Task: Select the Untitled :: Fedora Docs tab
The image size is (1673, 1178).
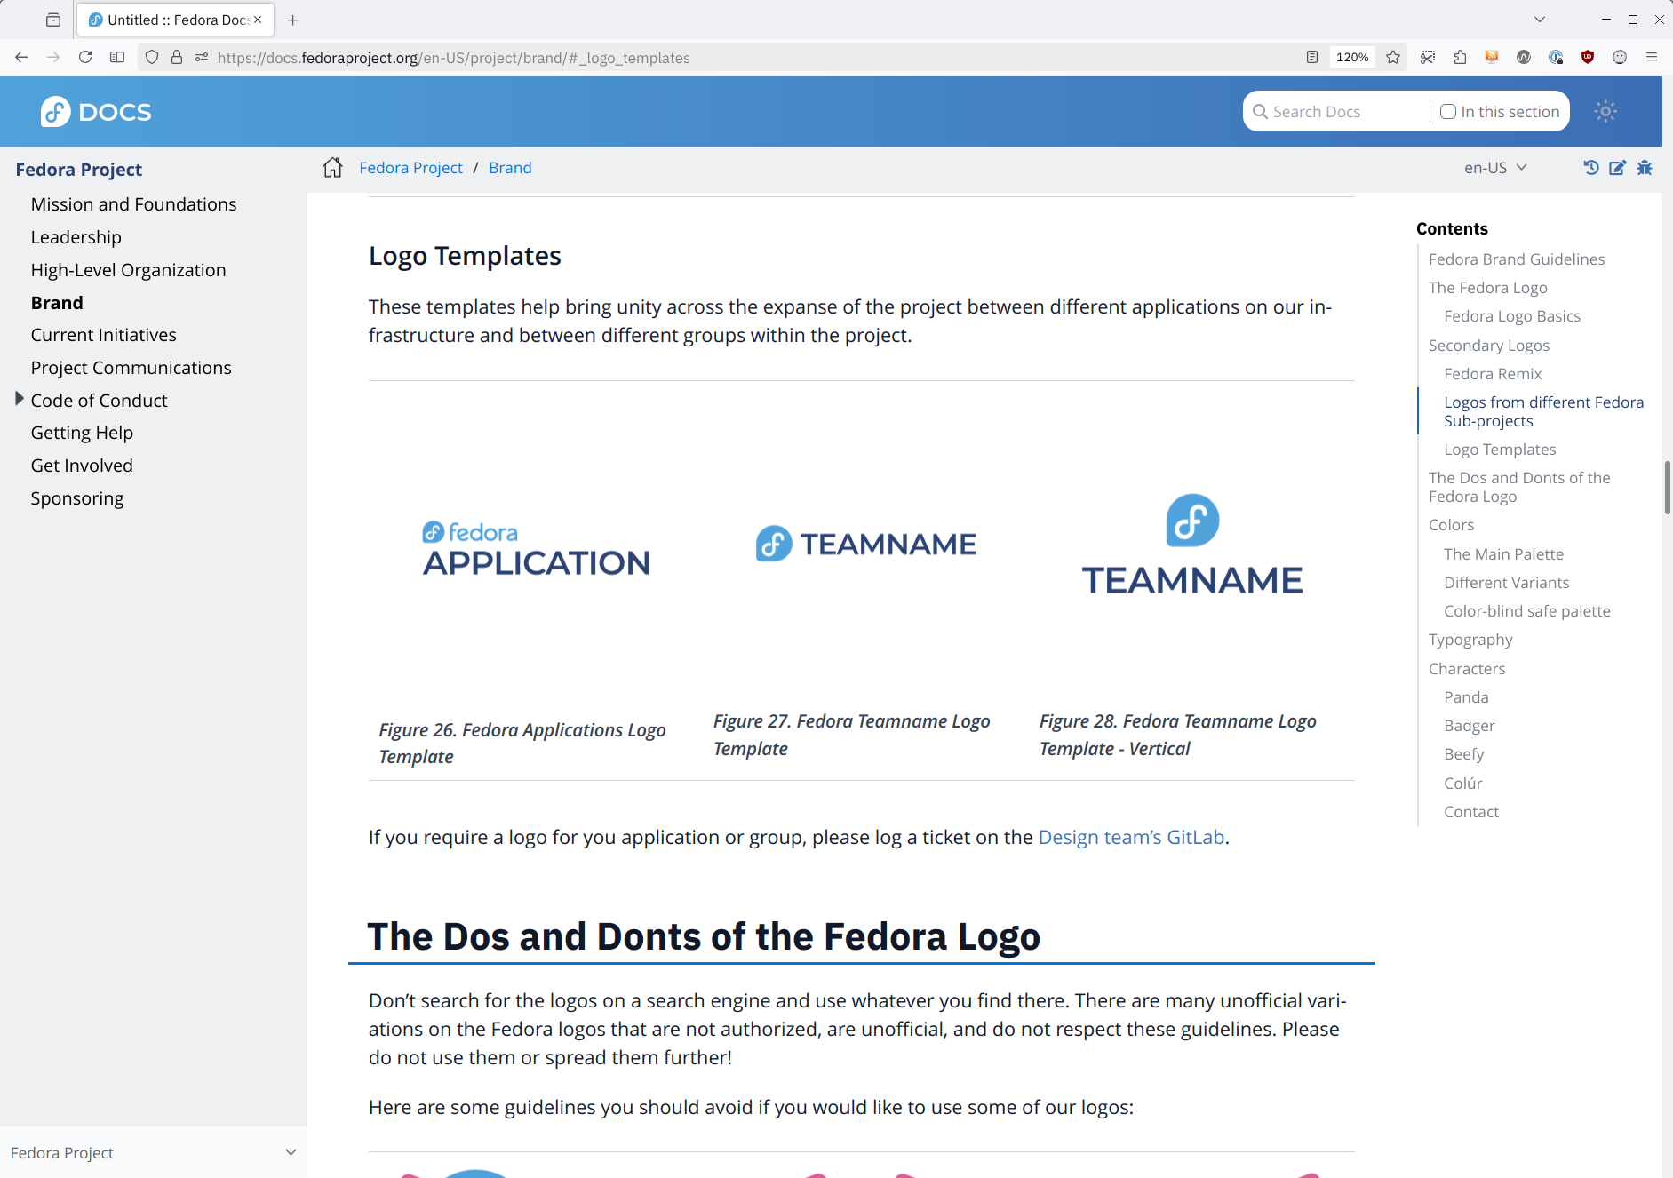Action: tap(176, 20)
